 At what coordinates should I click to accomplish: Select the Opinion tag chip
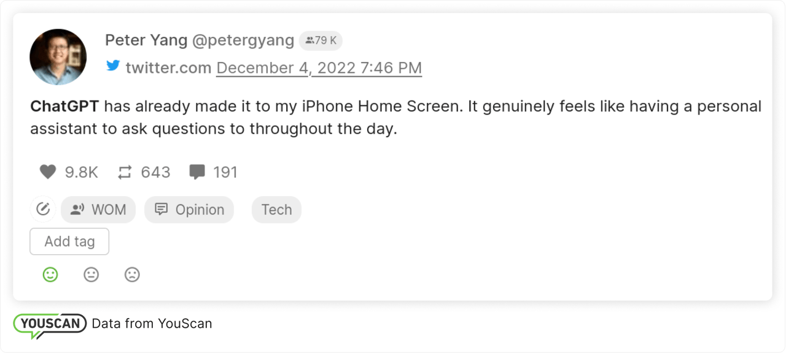tap(189, 210)
